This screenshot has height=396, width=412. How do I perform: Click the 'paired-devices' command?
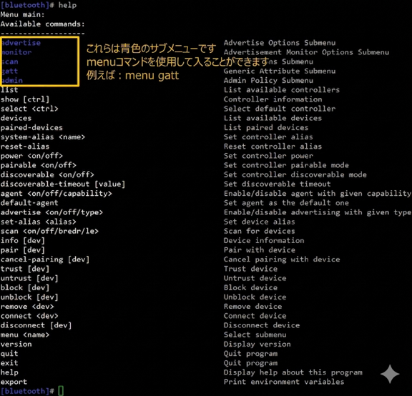click(x=31, y=128)
